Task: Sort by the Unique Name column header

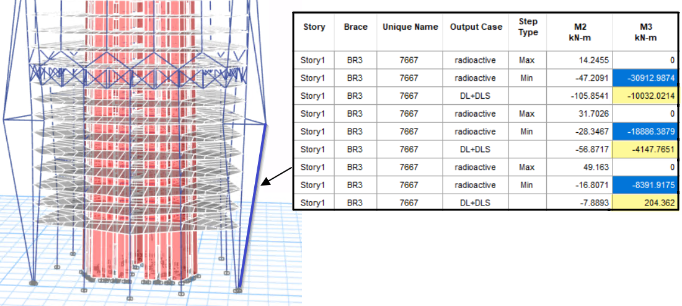Action: tap(410, 27)
